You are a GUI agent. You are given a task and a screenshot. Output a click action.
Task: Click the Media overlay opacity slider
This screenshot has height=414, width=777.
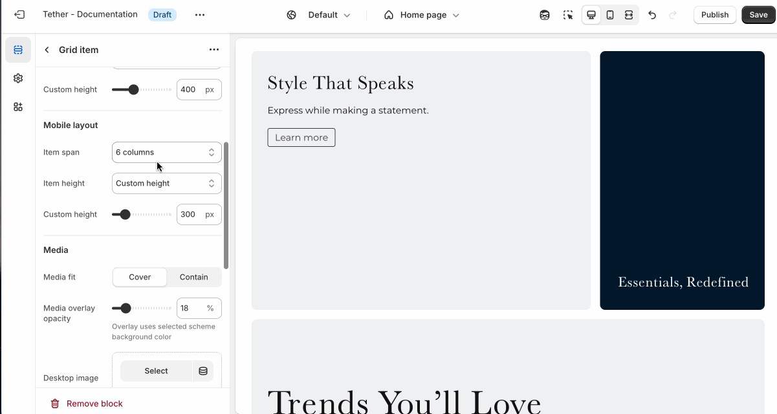pos(142,308)
